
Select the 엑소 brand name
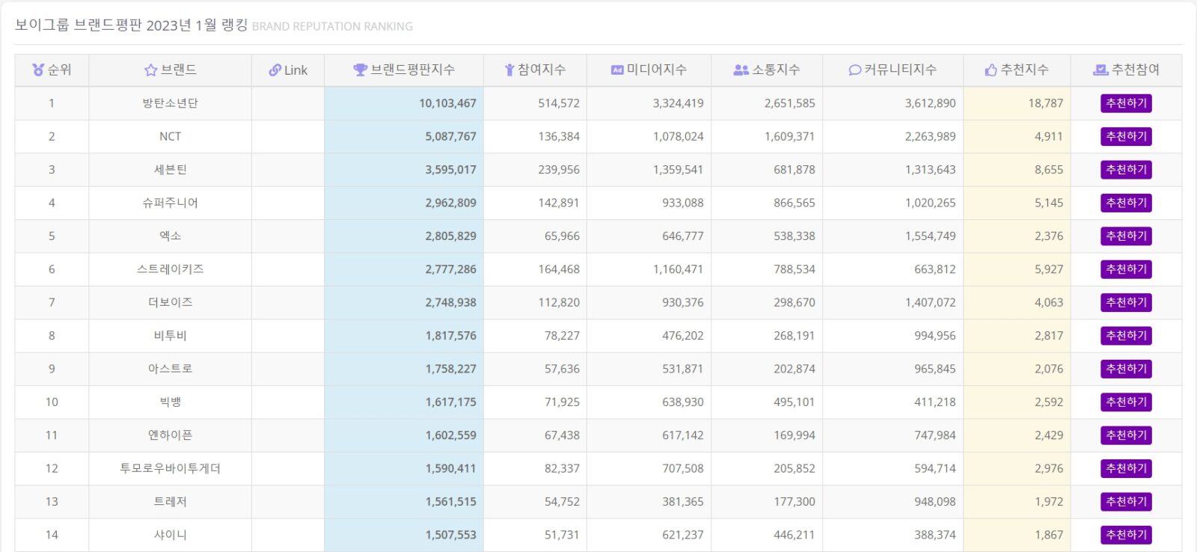[171, 236]
